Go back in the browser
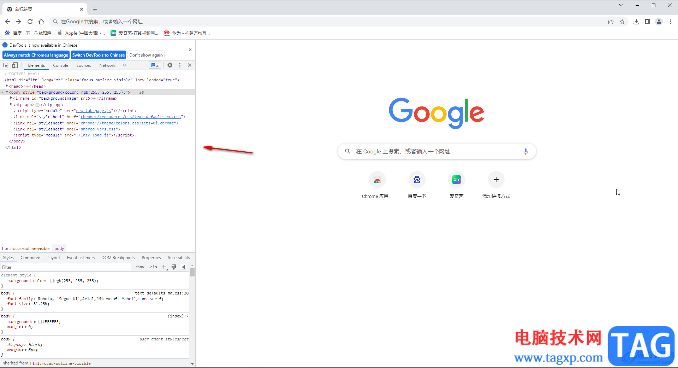The height and width of the screenshot is (368, 678). (x=7, y=22)
